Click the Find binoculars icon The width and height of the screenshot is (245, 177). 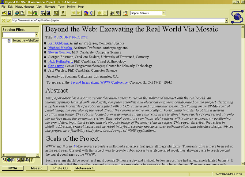pos(43,13)
